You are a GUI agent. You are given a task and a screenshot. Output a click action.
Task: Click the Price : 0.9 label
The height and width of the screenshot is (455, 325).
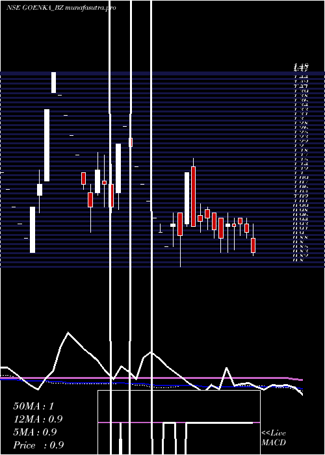[38, 445]
